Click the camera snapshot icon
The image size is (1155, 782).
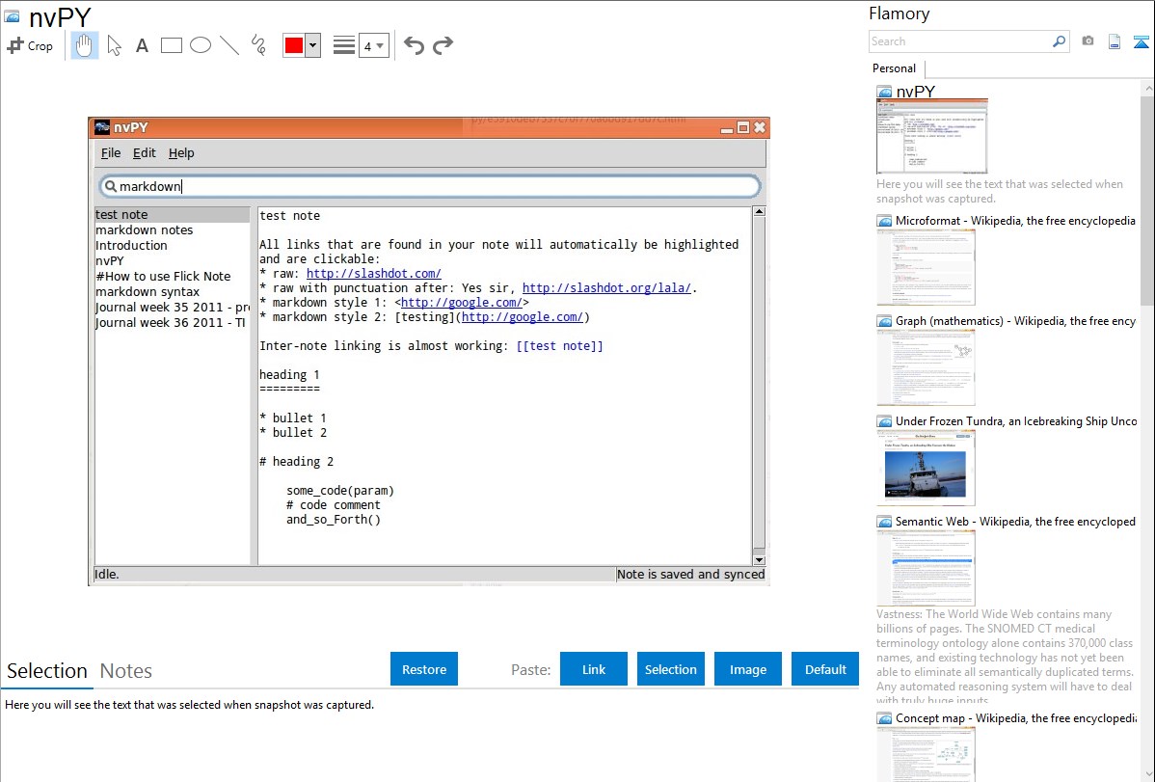(x=1088, y=41)
